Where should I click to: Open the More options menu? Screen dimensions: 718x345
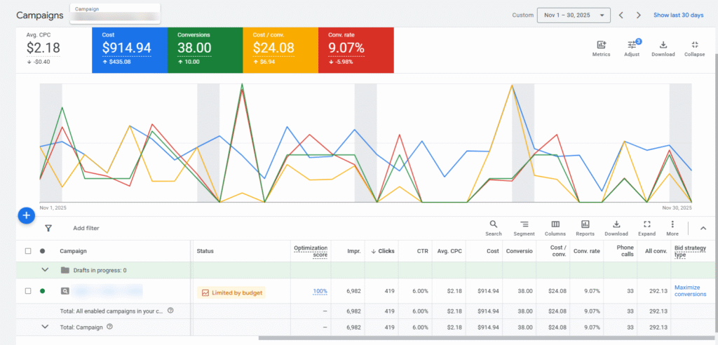672,224
